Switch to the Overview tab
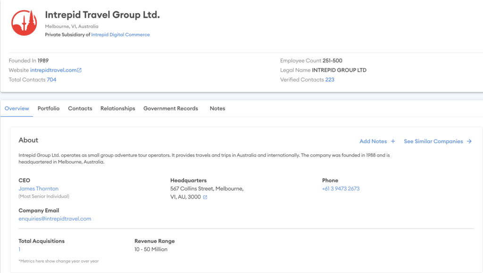The height and width of the screenshot is (273, 483). tap(17, 109)
